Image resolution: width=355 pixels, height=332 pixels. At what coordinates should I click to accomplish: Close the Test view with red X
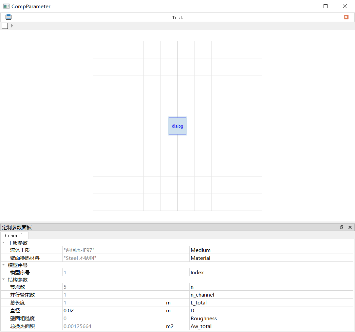pos(346,17)
